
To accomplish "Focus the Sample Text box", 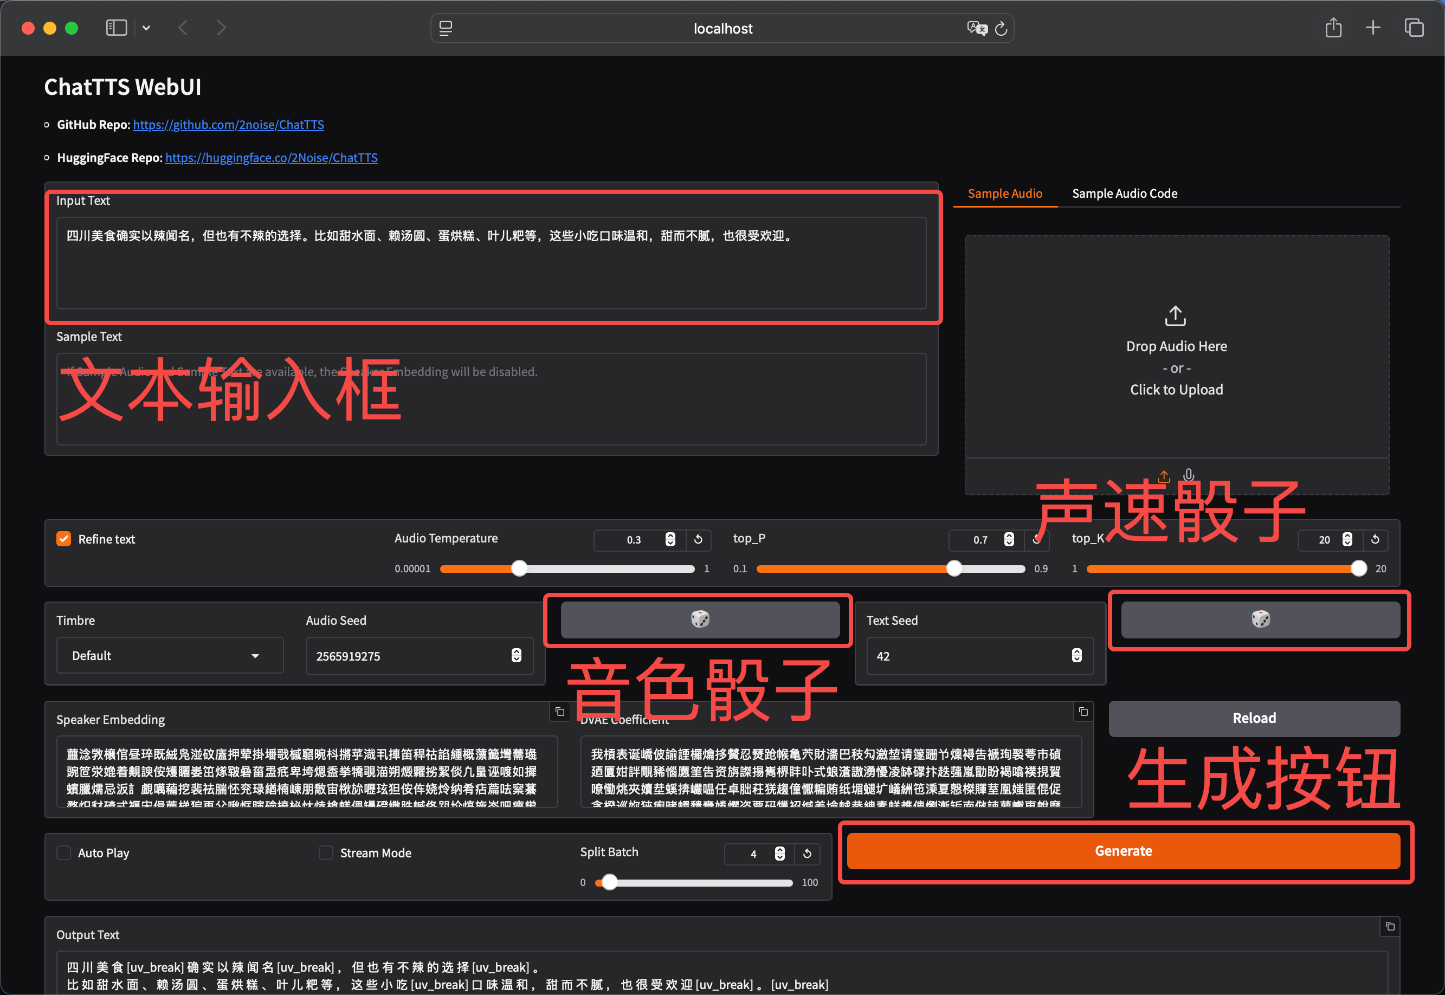I will 491,399.
